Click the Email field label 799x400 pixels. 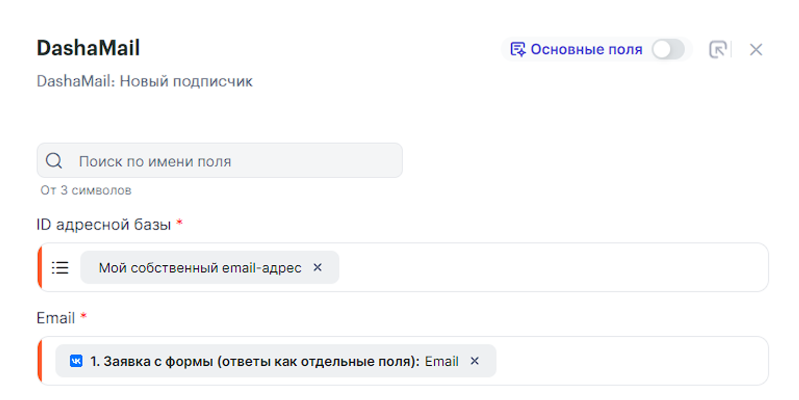click(x=56, y=318)
